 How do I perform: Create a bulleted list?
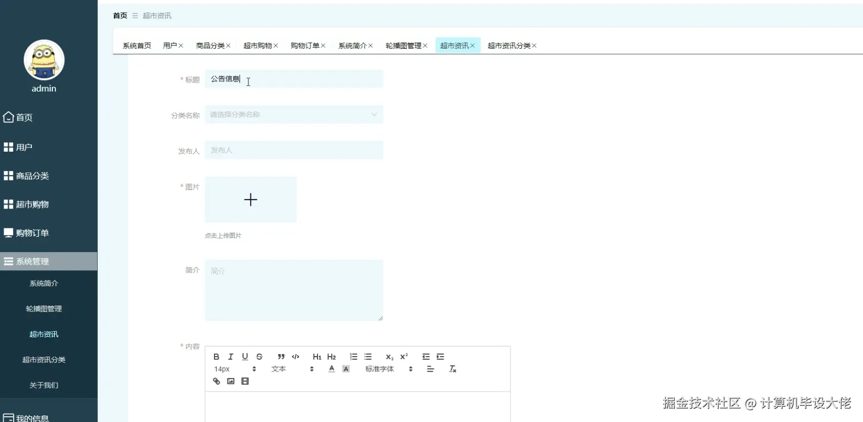click(x=368, y=357)
